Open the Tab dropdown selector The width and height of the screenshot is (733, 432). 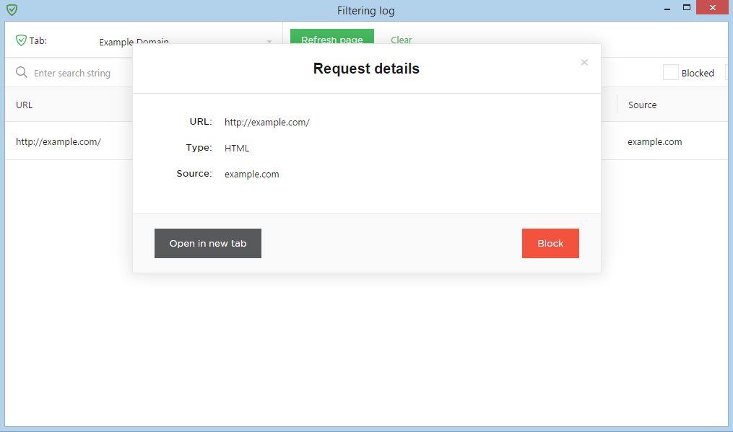click(x=185, y=42)
